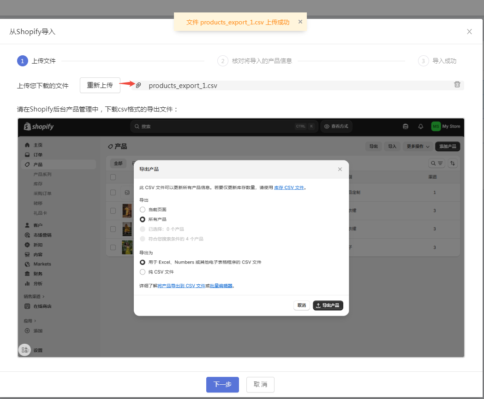This screenshot has height=399, width=484.
Task: Click the dark 导出产品 button
Action: pos(328,305)
